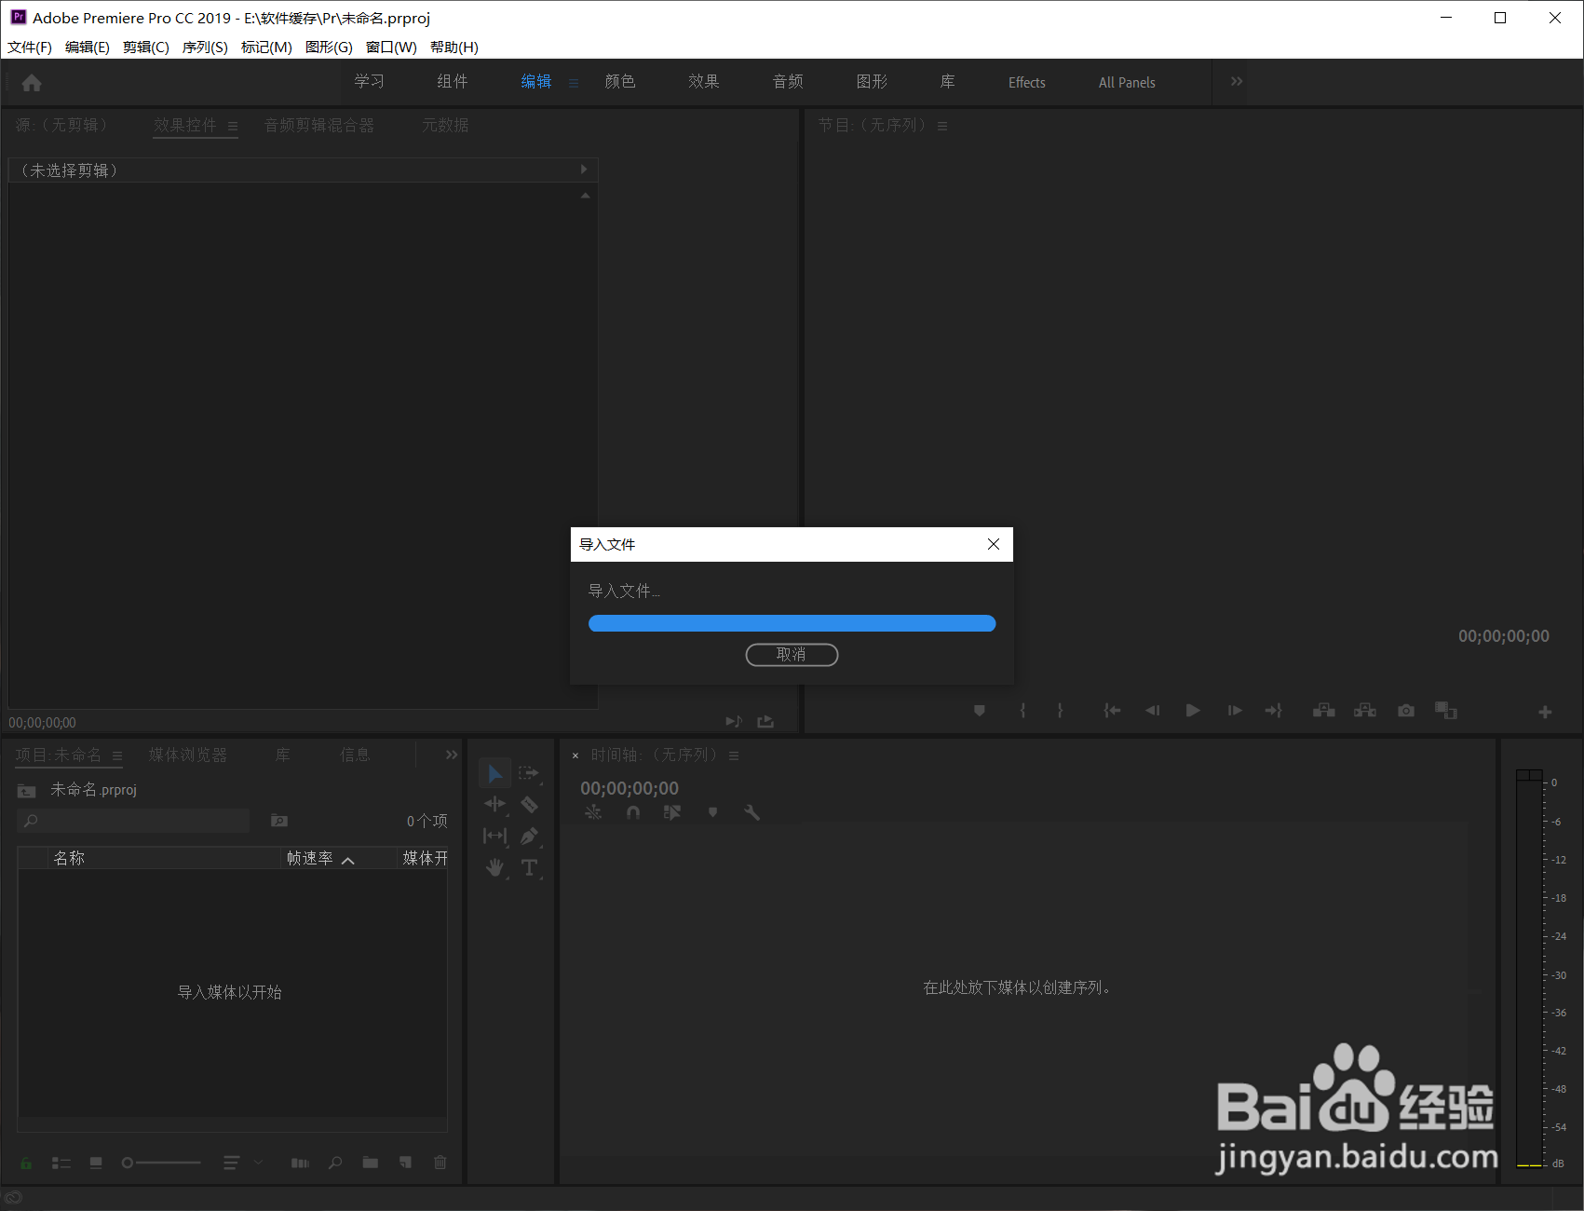Toggle insert sequences as nests option
Image resolution: width=1584 pixels, height=1211 pixels.
(593, 812)
